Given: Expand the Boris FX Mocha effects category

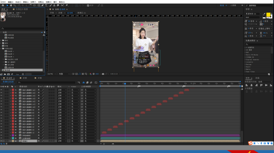Looking at the screenshot, I should click(x=245, y=55).
